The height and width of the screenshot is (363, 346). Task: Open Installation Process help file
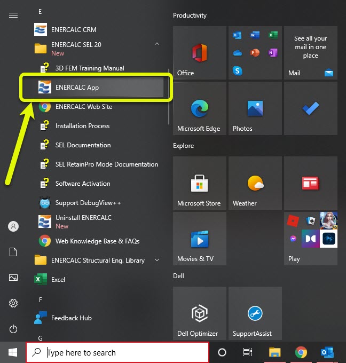coord(97,125)
